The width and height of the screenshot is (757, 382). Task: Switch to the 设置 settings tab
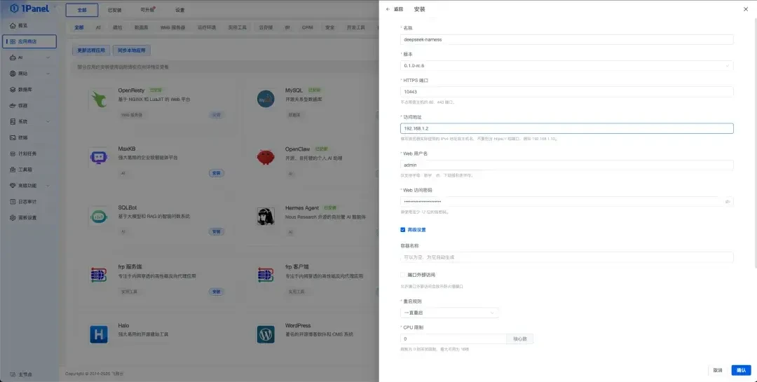tap(179, 10)
